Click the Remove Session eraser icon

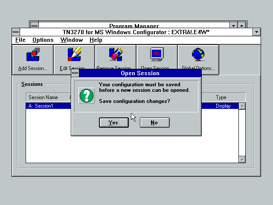pyautogui.click(x=116, y=54)
